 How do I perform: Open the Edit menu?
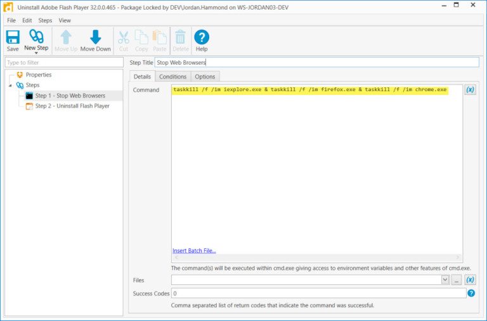pyautogui.click(x=27, y=20)
